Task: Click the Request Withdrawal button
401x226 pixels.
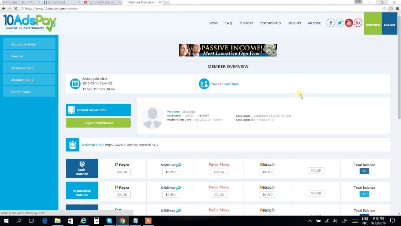Action: point(98,123)
